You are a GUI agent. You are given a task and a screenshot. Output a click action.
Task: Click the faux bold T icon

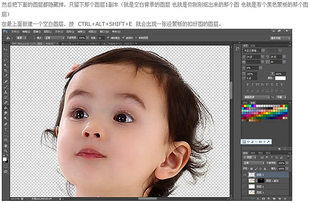point(248,85)
